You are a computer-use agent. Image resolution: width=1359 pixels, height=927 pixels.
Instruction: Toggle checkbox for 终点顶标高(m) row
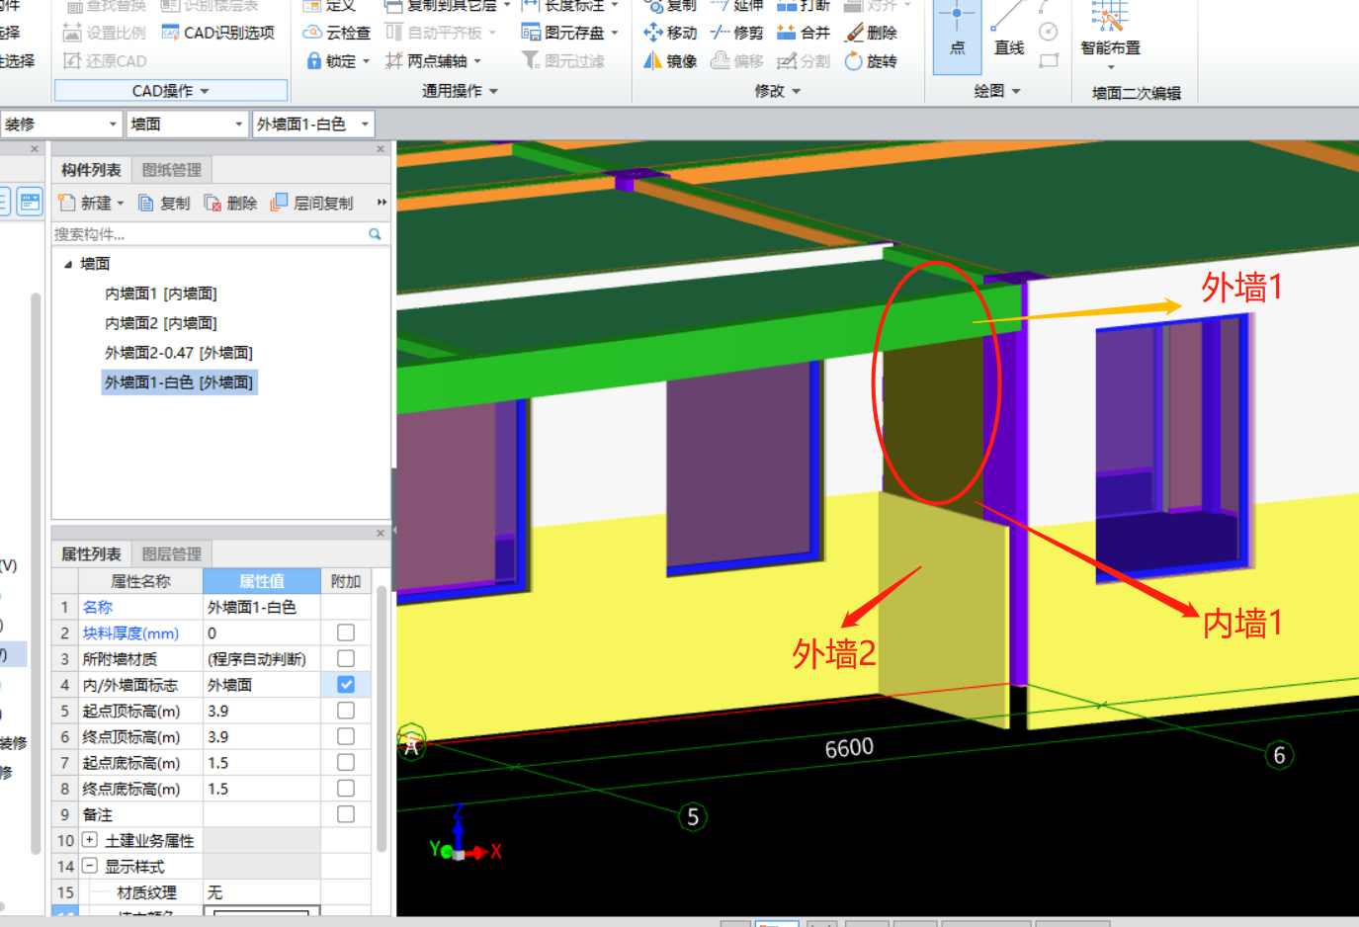(x=346, y=736)
